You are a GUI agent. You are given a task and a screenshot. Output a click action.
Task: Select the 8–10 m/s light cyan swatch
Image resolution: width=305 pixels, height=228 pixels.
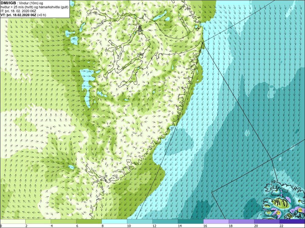coord(114,221)
